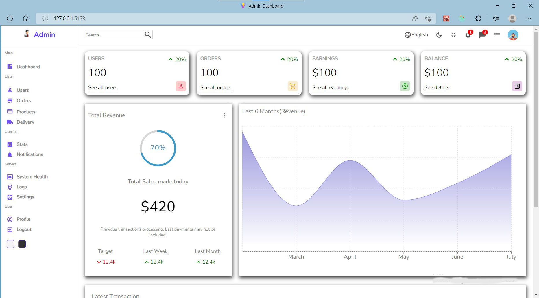
Task: Open Products in the sidebar
Action: [x=21, y=112]
